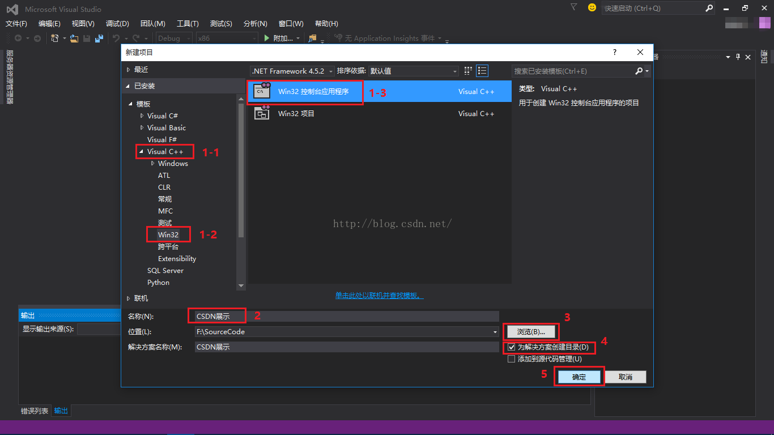
Task: Click the yellow feedback smiley icon
Action: [592, 7]
